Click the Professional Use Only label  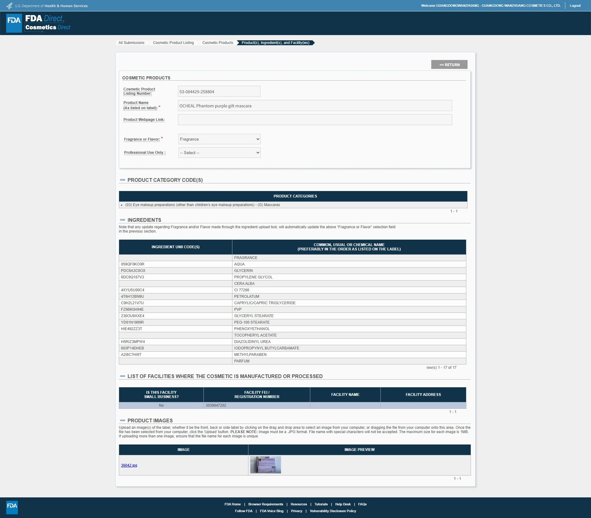coord(145,153)
